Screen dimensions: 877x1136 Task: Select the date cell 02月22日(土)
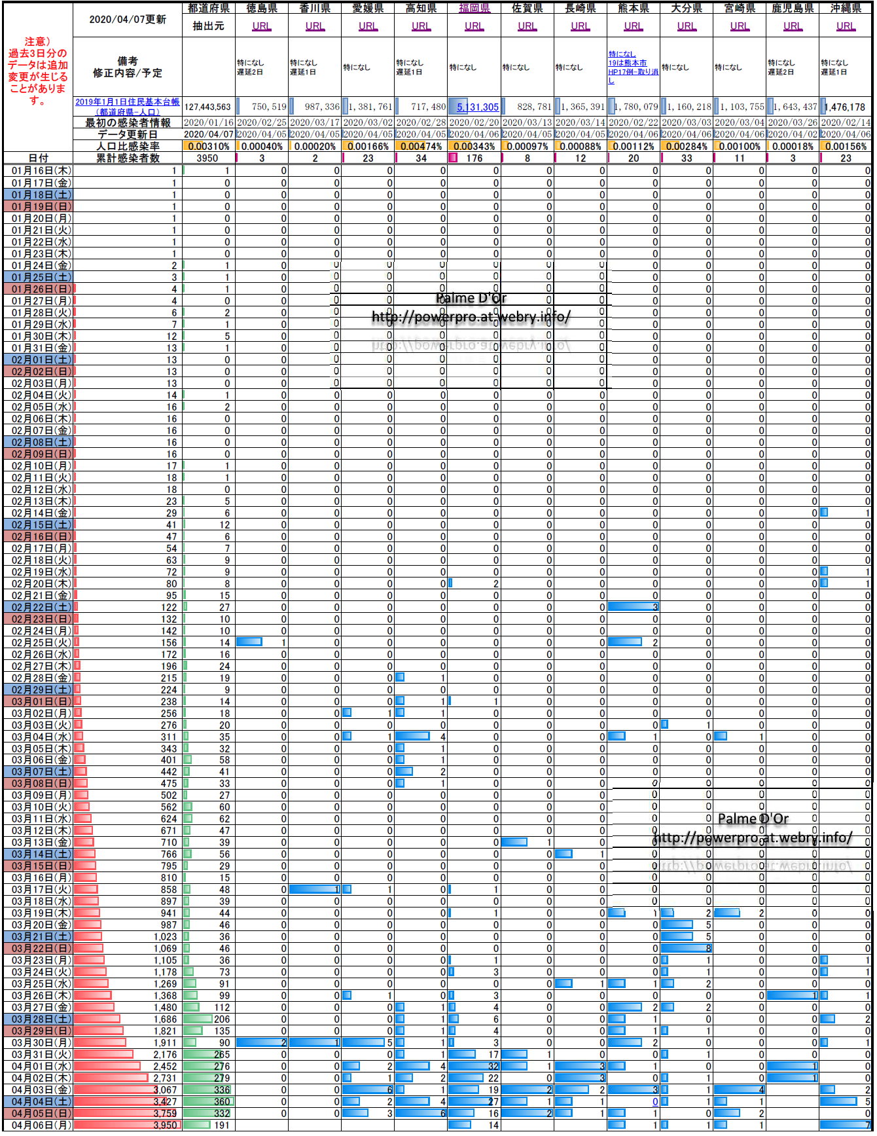tap(38, 607)
